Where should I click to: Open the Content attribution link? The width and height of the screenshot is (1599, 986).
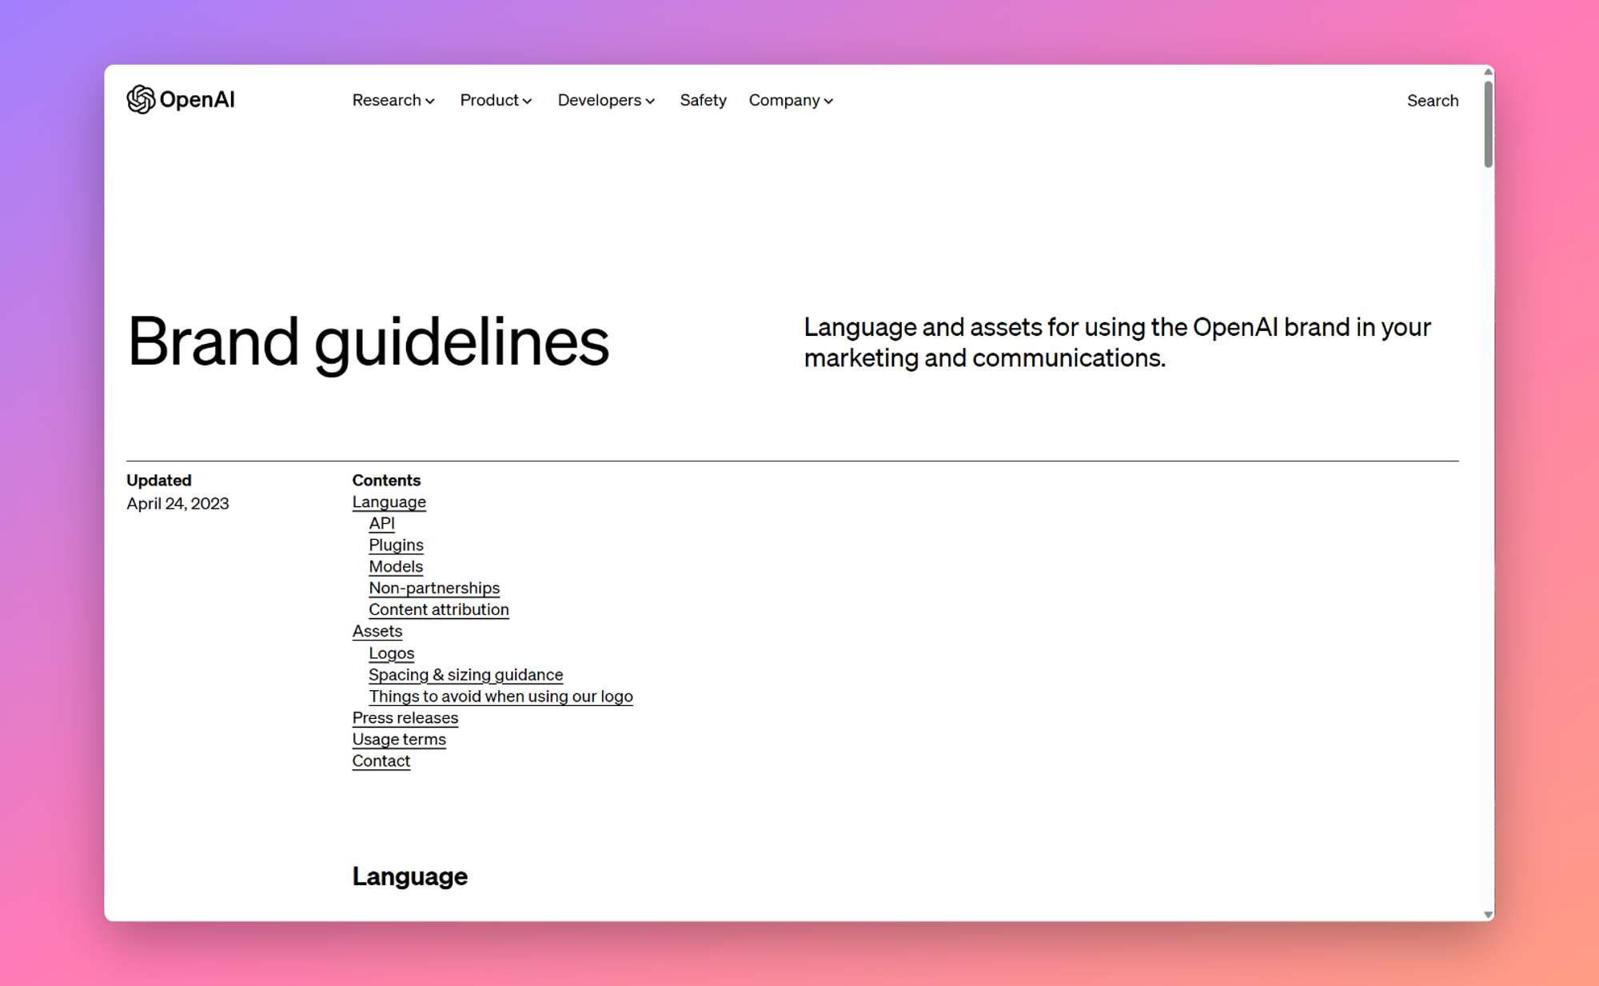[438, 610]
